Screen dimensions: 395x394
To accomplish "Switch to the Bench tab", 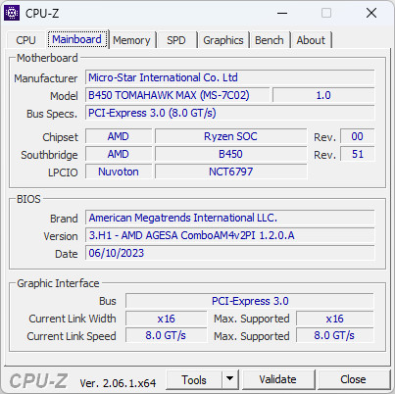I will click(270, 40).
